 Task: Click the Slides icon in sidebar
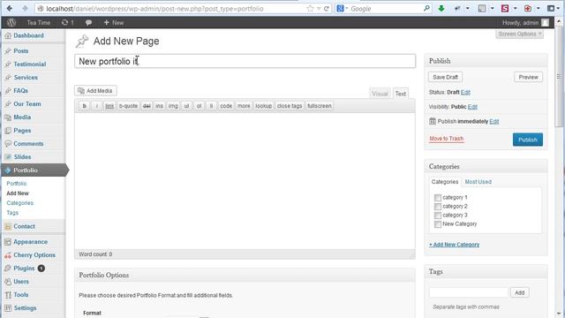point(8,157)
